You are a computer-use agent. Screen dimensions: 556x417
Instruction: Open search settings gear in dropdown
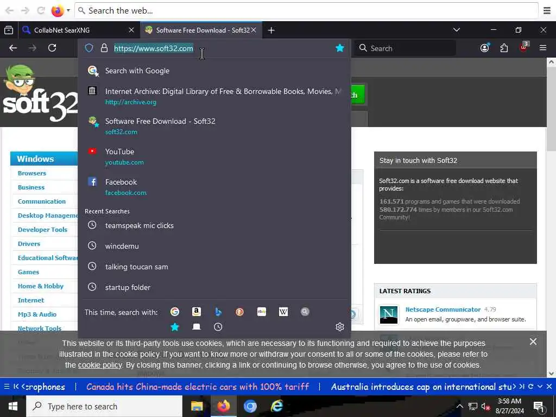[340, 327]
